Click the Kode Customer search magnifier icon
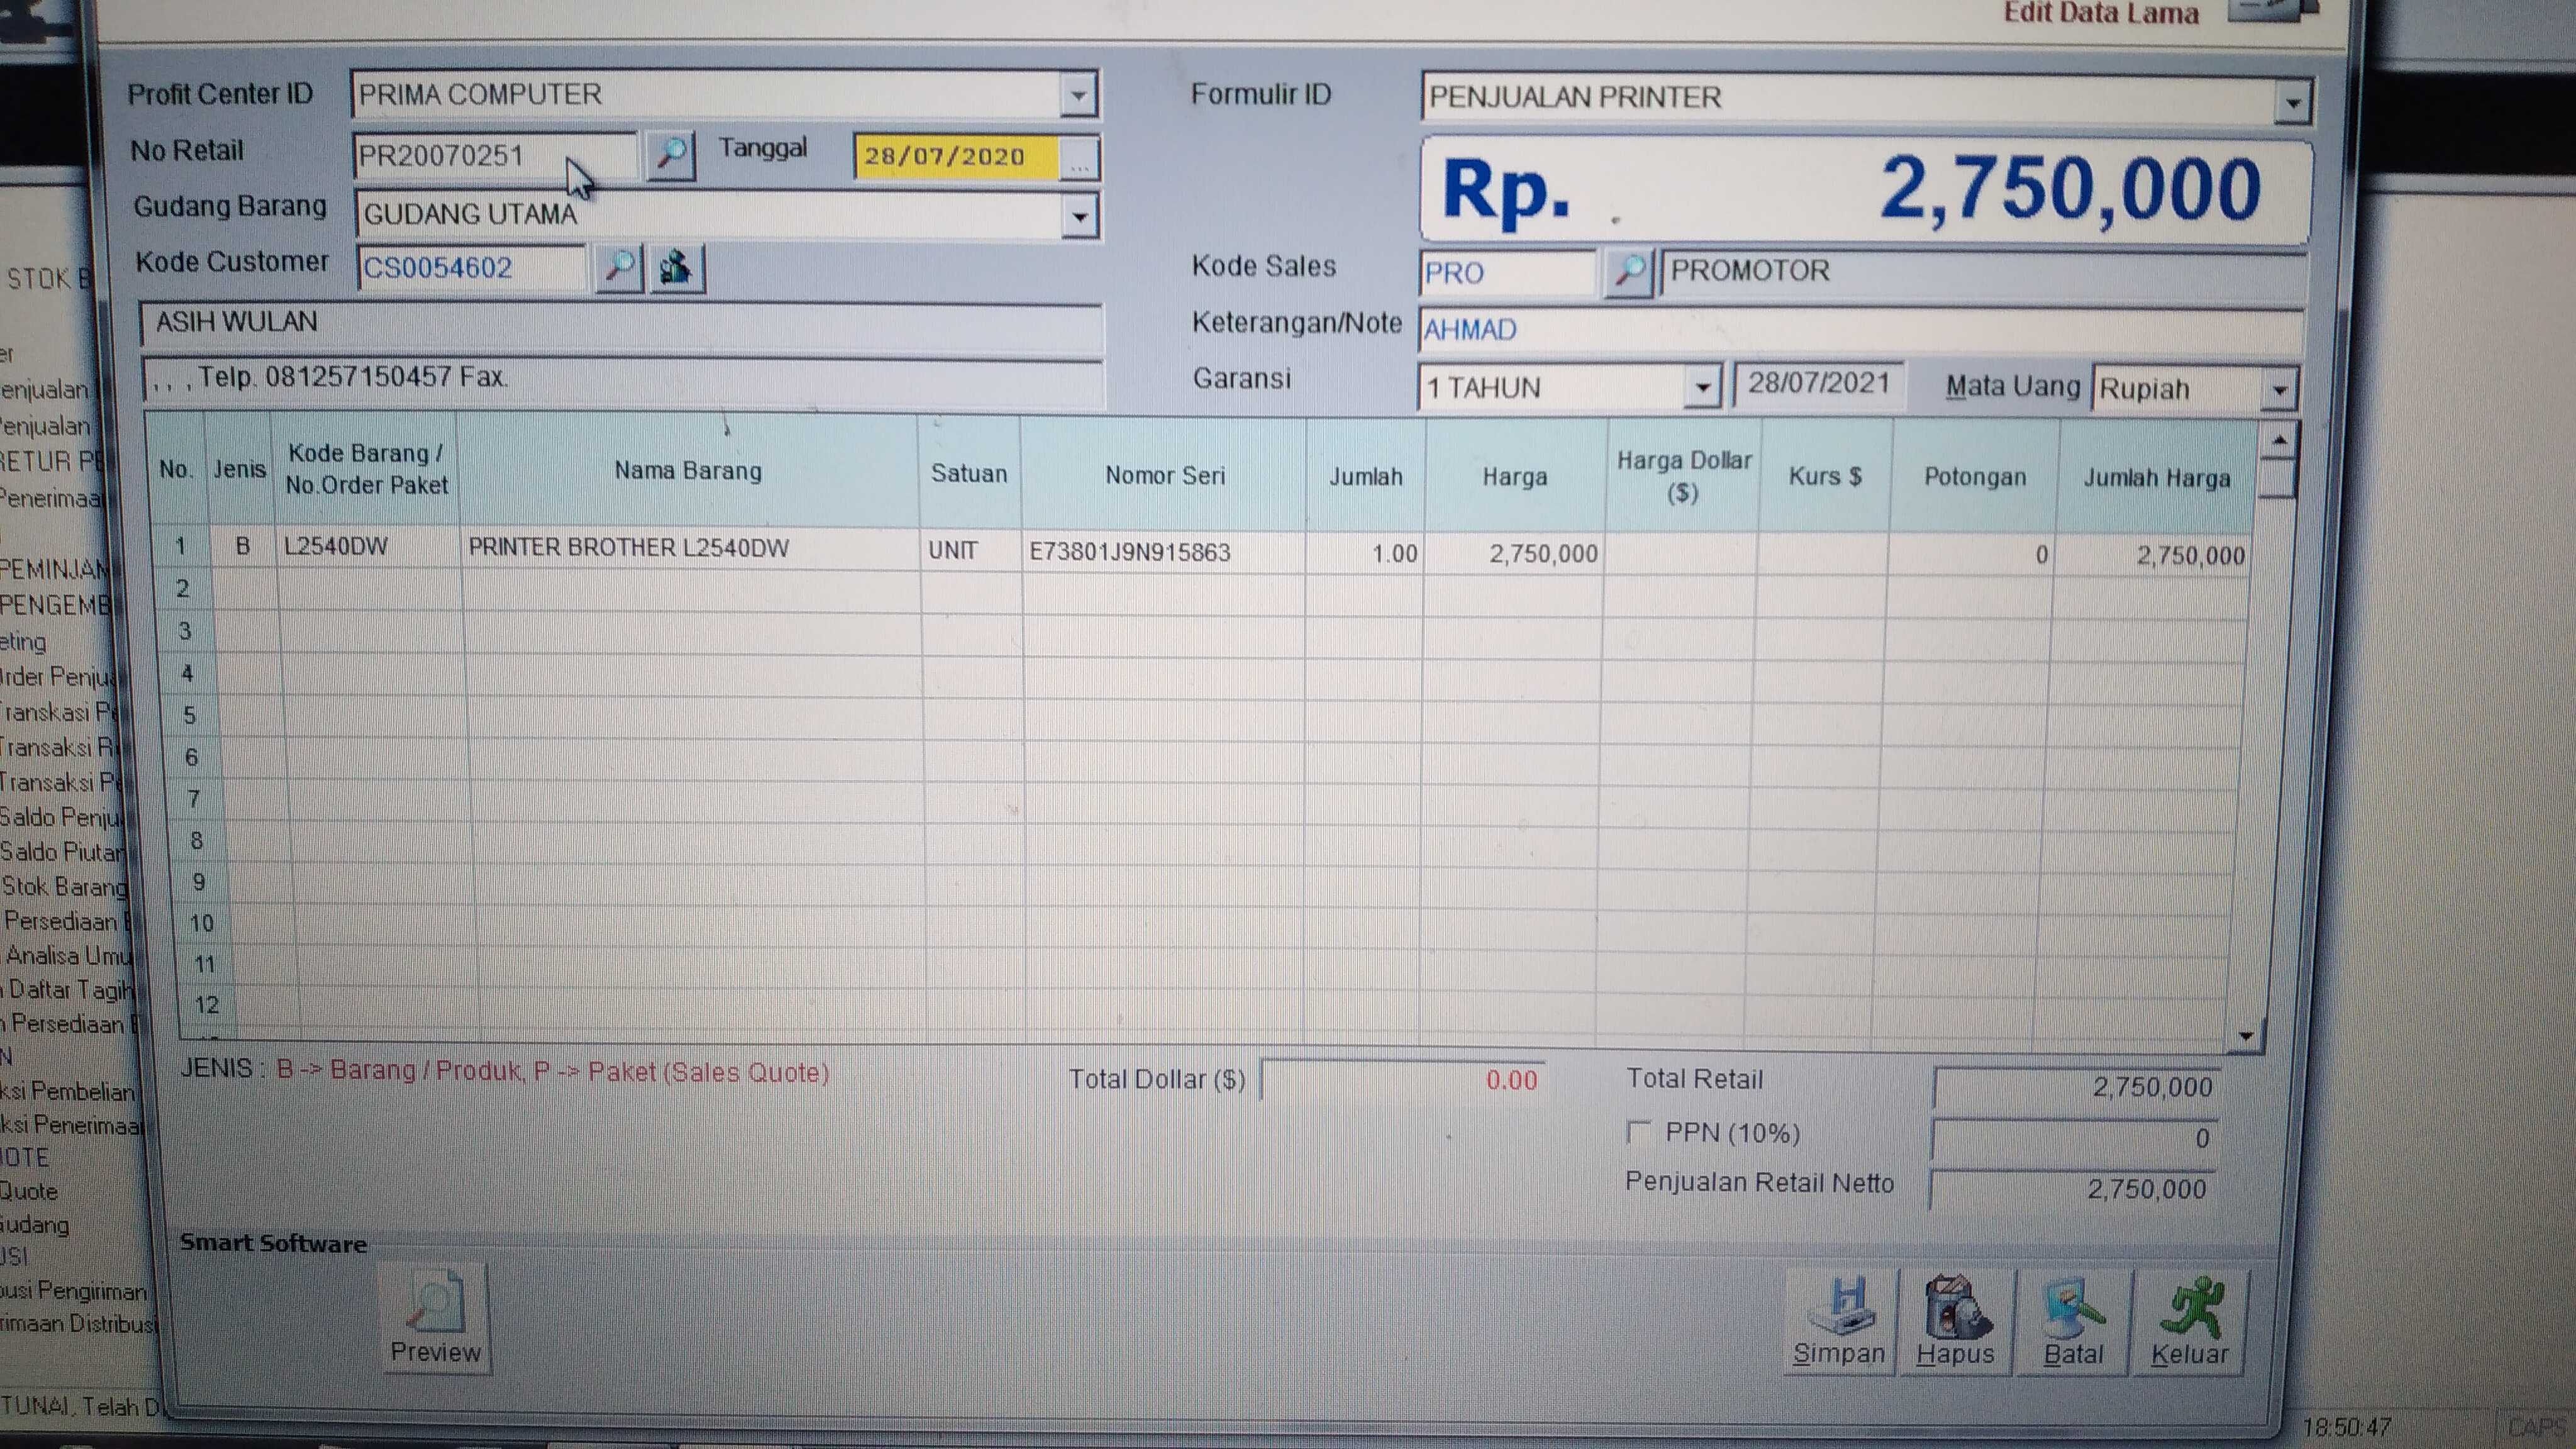Image resolution: width=2576 pixels, height=1449 pixels. coord(619,267)
